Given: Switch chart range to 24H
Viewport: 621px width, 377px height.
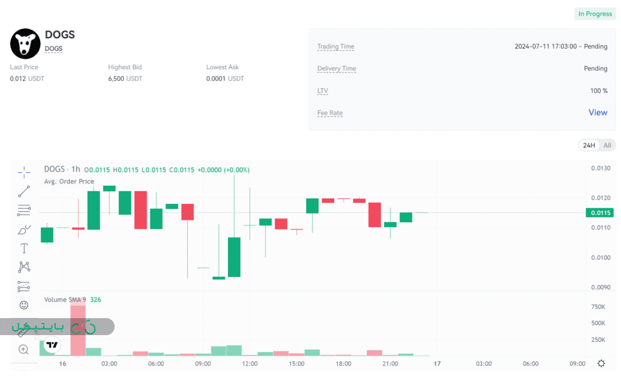Looking at the screenshot, I should point(588,146).
